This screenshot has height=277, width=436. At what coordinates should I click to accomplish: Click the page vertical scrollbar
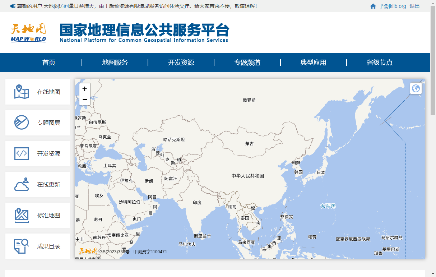point(433,61)
